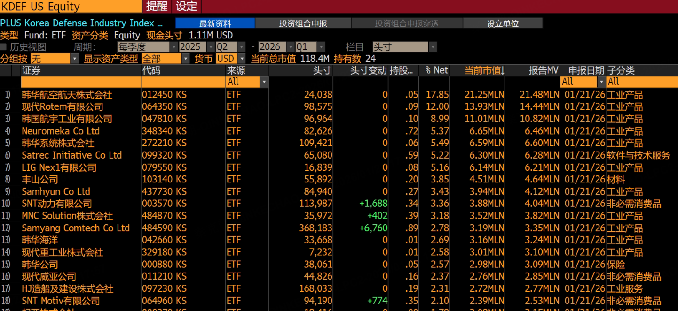Select the 丰山公司 holding

[40, 180]
